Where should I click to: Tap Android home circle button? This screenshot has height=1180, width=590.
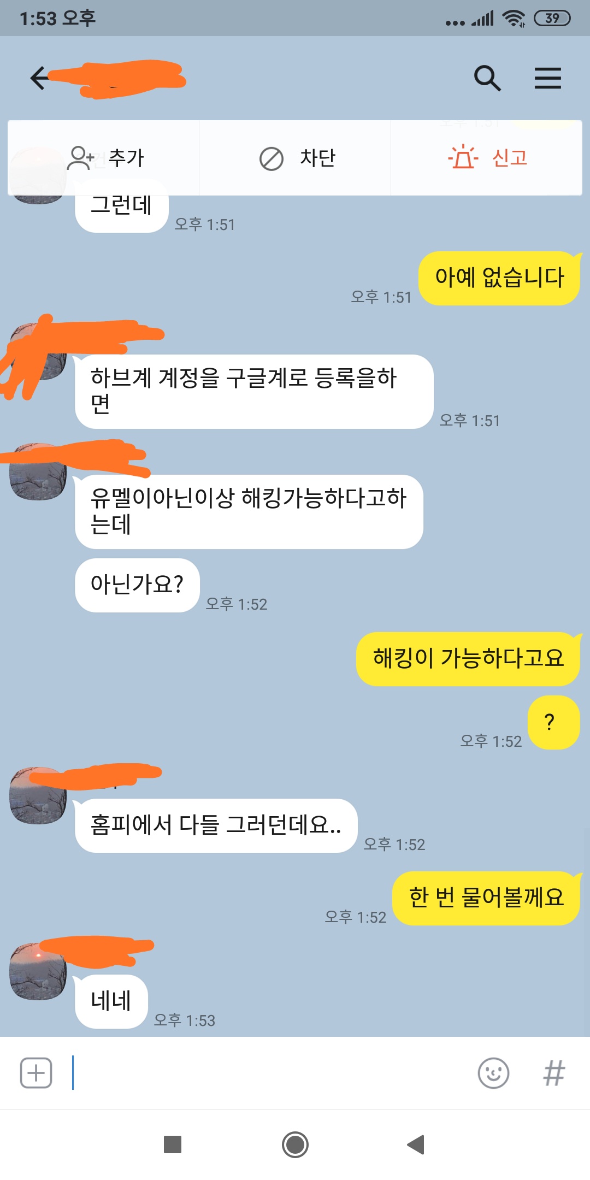point(295,1144)
